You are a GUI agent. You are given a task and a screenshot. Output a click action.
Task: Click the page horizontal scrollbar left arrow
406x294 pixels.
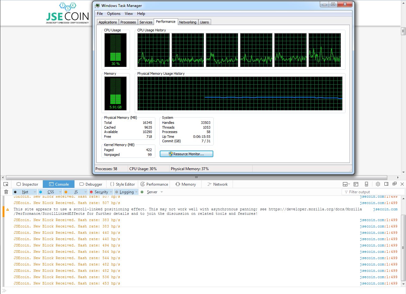(3, 177)
